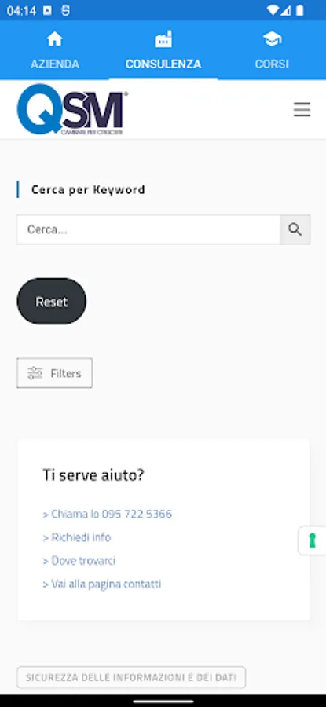Open the Richiedi info link
The image size is (326, 707).
(x=77, y=537)
